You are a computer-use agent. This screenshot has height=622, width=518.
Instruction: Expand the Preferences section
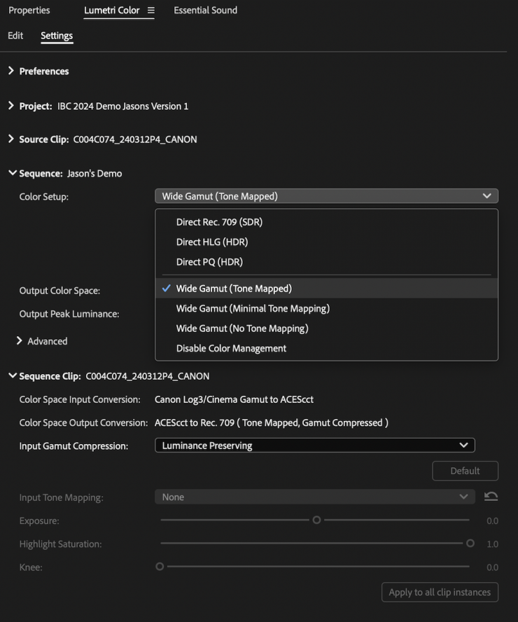11,71
